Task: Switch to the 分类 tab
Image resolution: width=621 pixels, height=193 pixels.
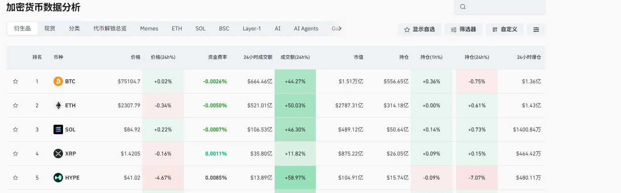Action: click(x=75, y=28)
